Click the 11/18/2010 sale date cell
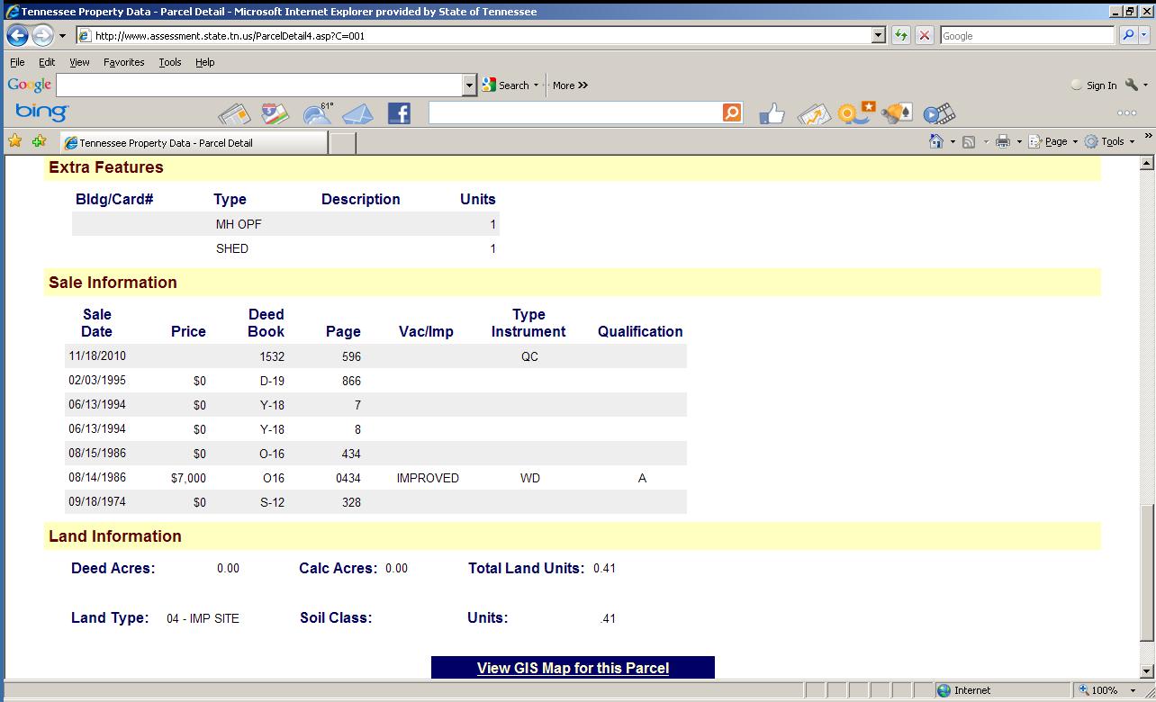The width and height of the screenshot is (1156, 702). click(x=97, y=355)
